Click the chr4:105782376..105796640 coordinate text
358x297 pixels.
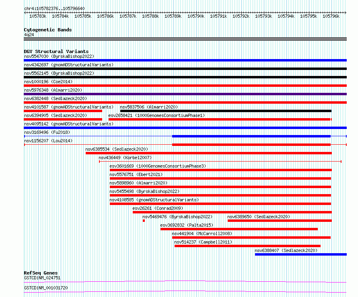tap(54, 8)
